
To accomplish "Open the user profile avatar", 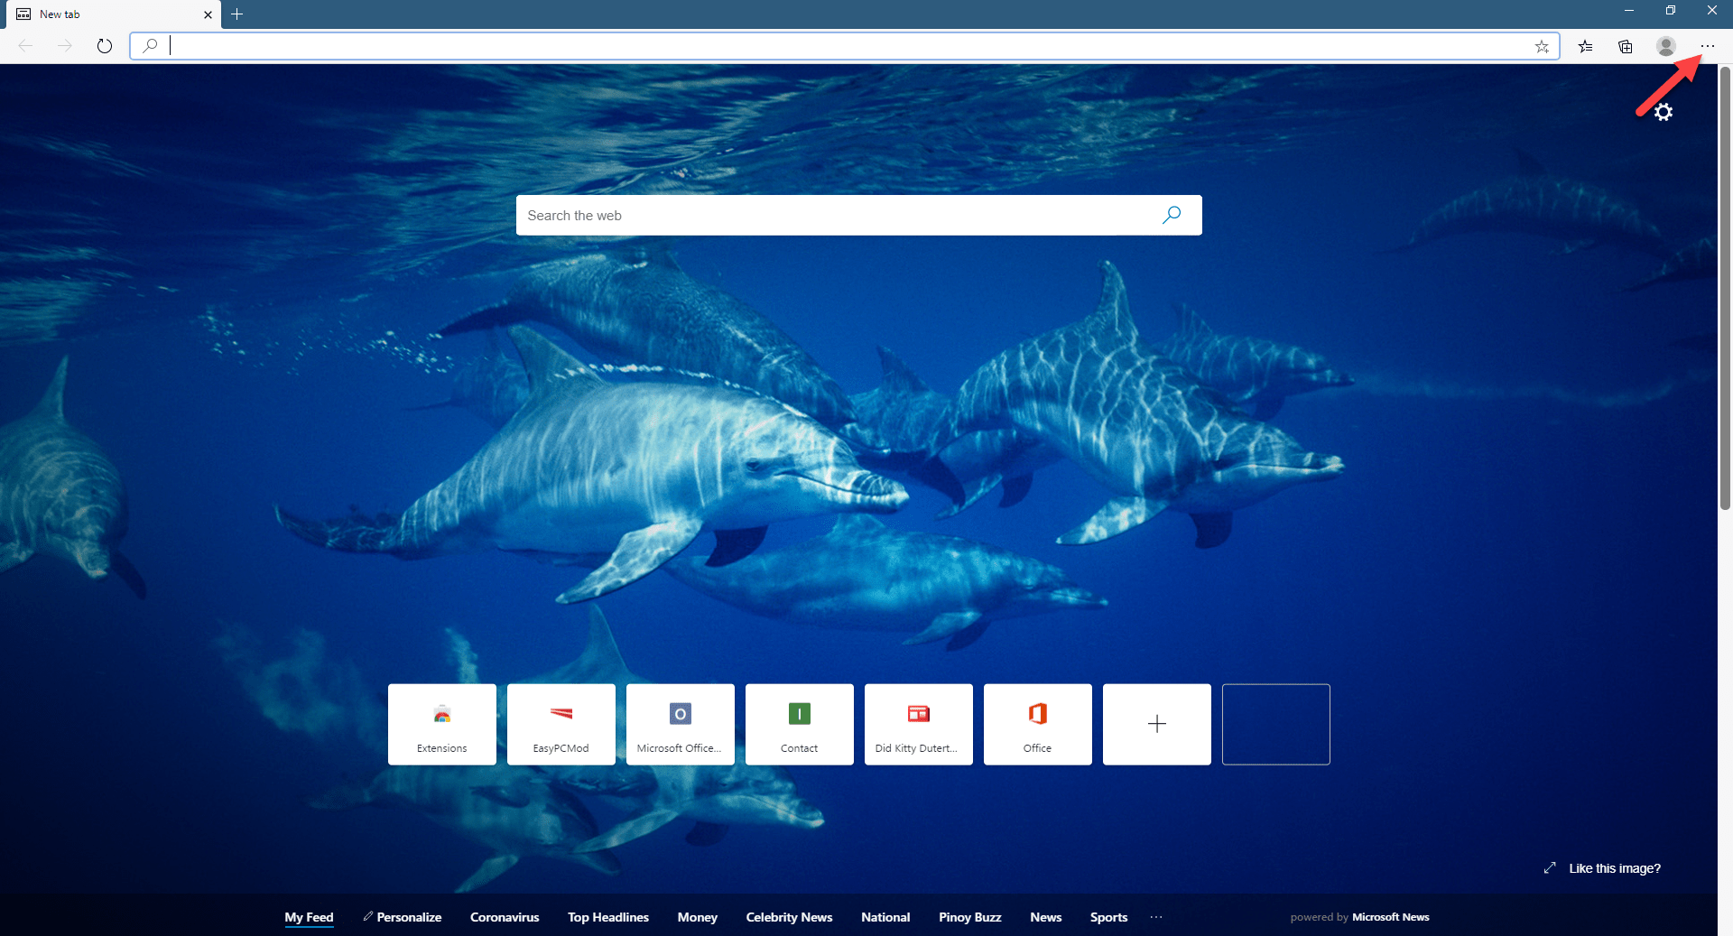I will point(1666,46).
